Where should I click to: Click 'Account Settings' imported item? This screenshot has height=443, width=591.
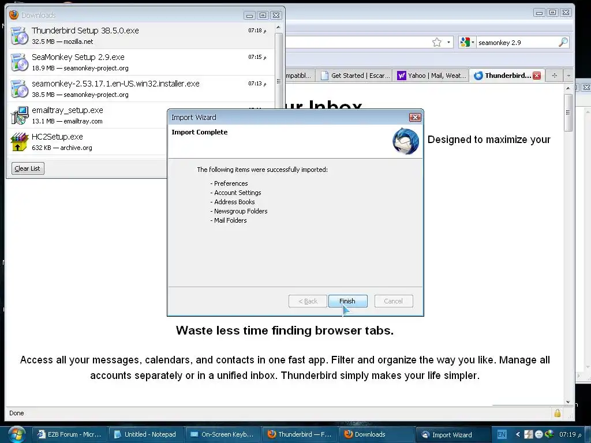237,193
